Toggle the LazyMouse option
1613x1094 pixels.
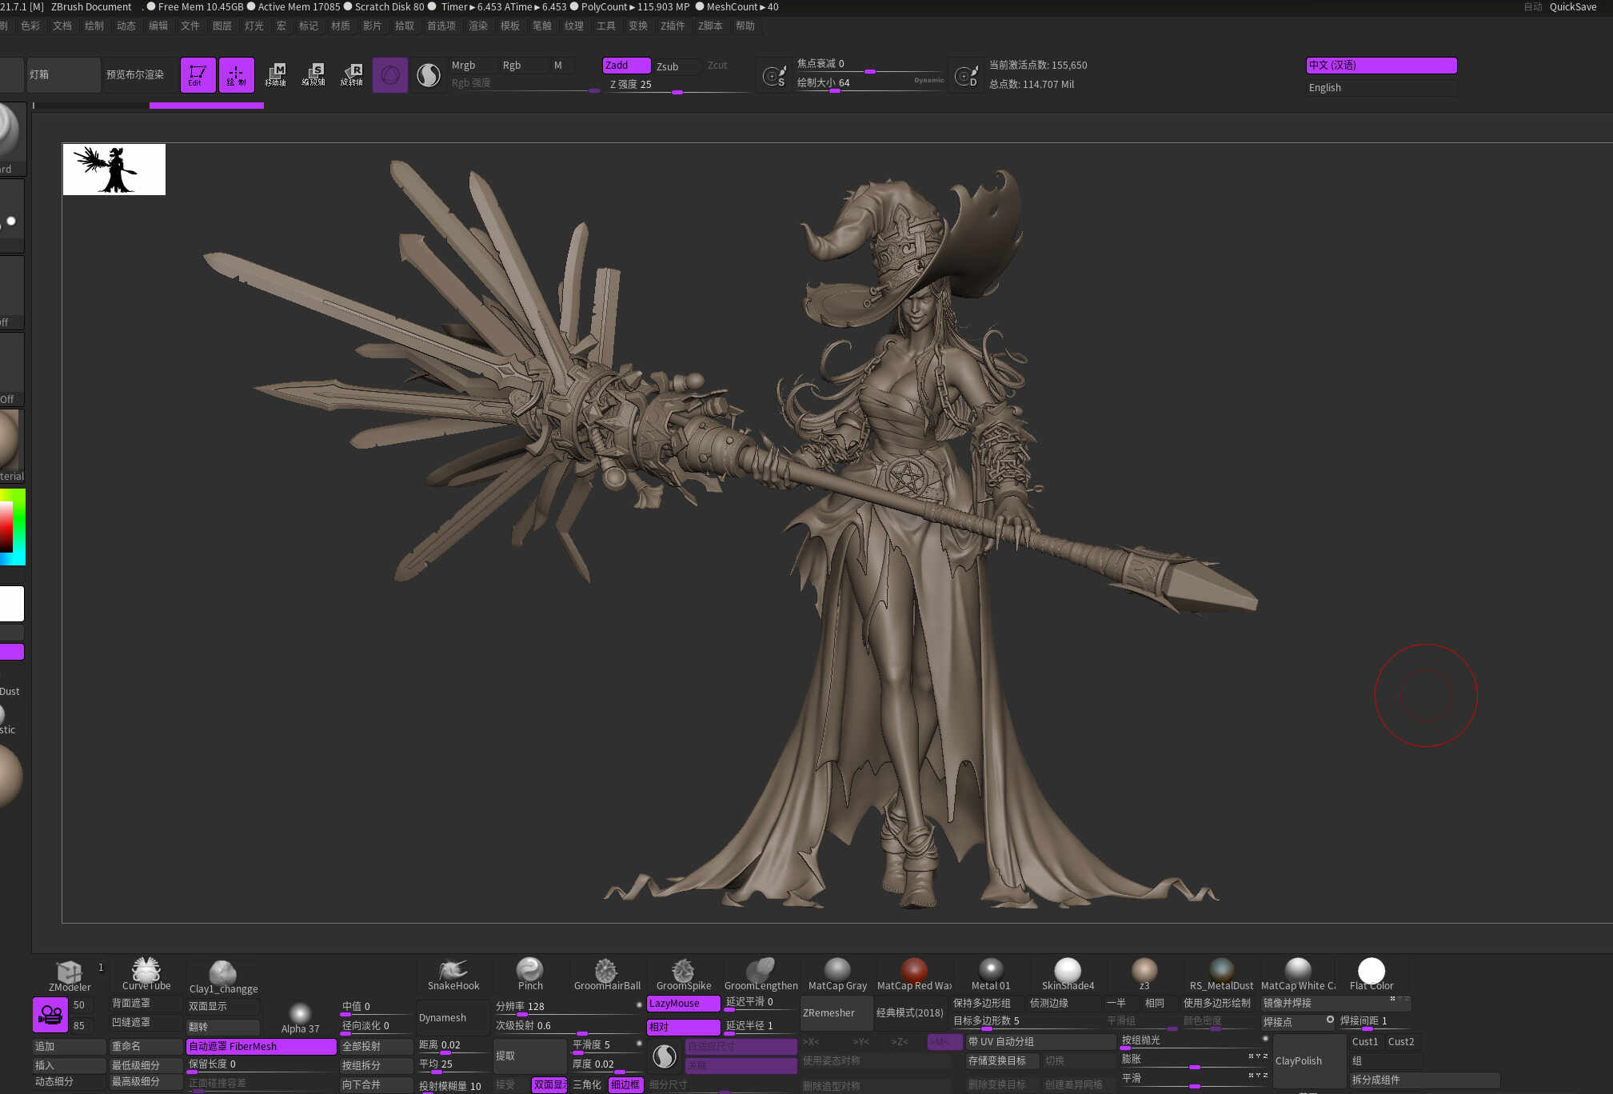pos(684,1003)
